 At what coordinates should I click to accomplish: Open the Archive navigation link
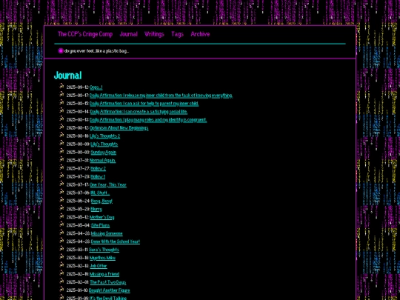pos(200,34)
